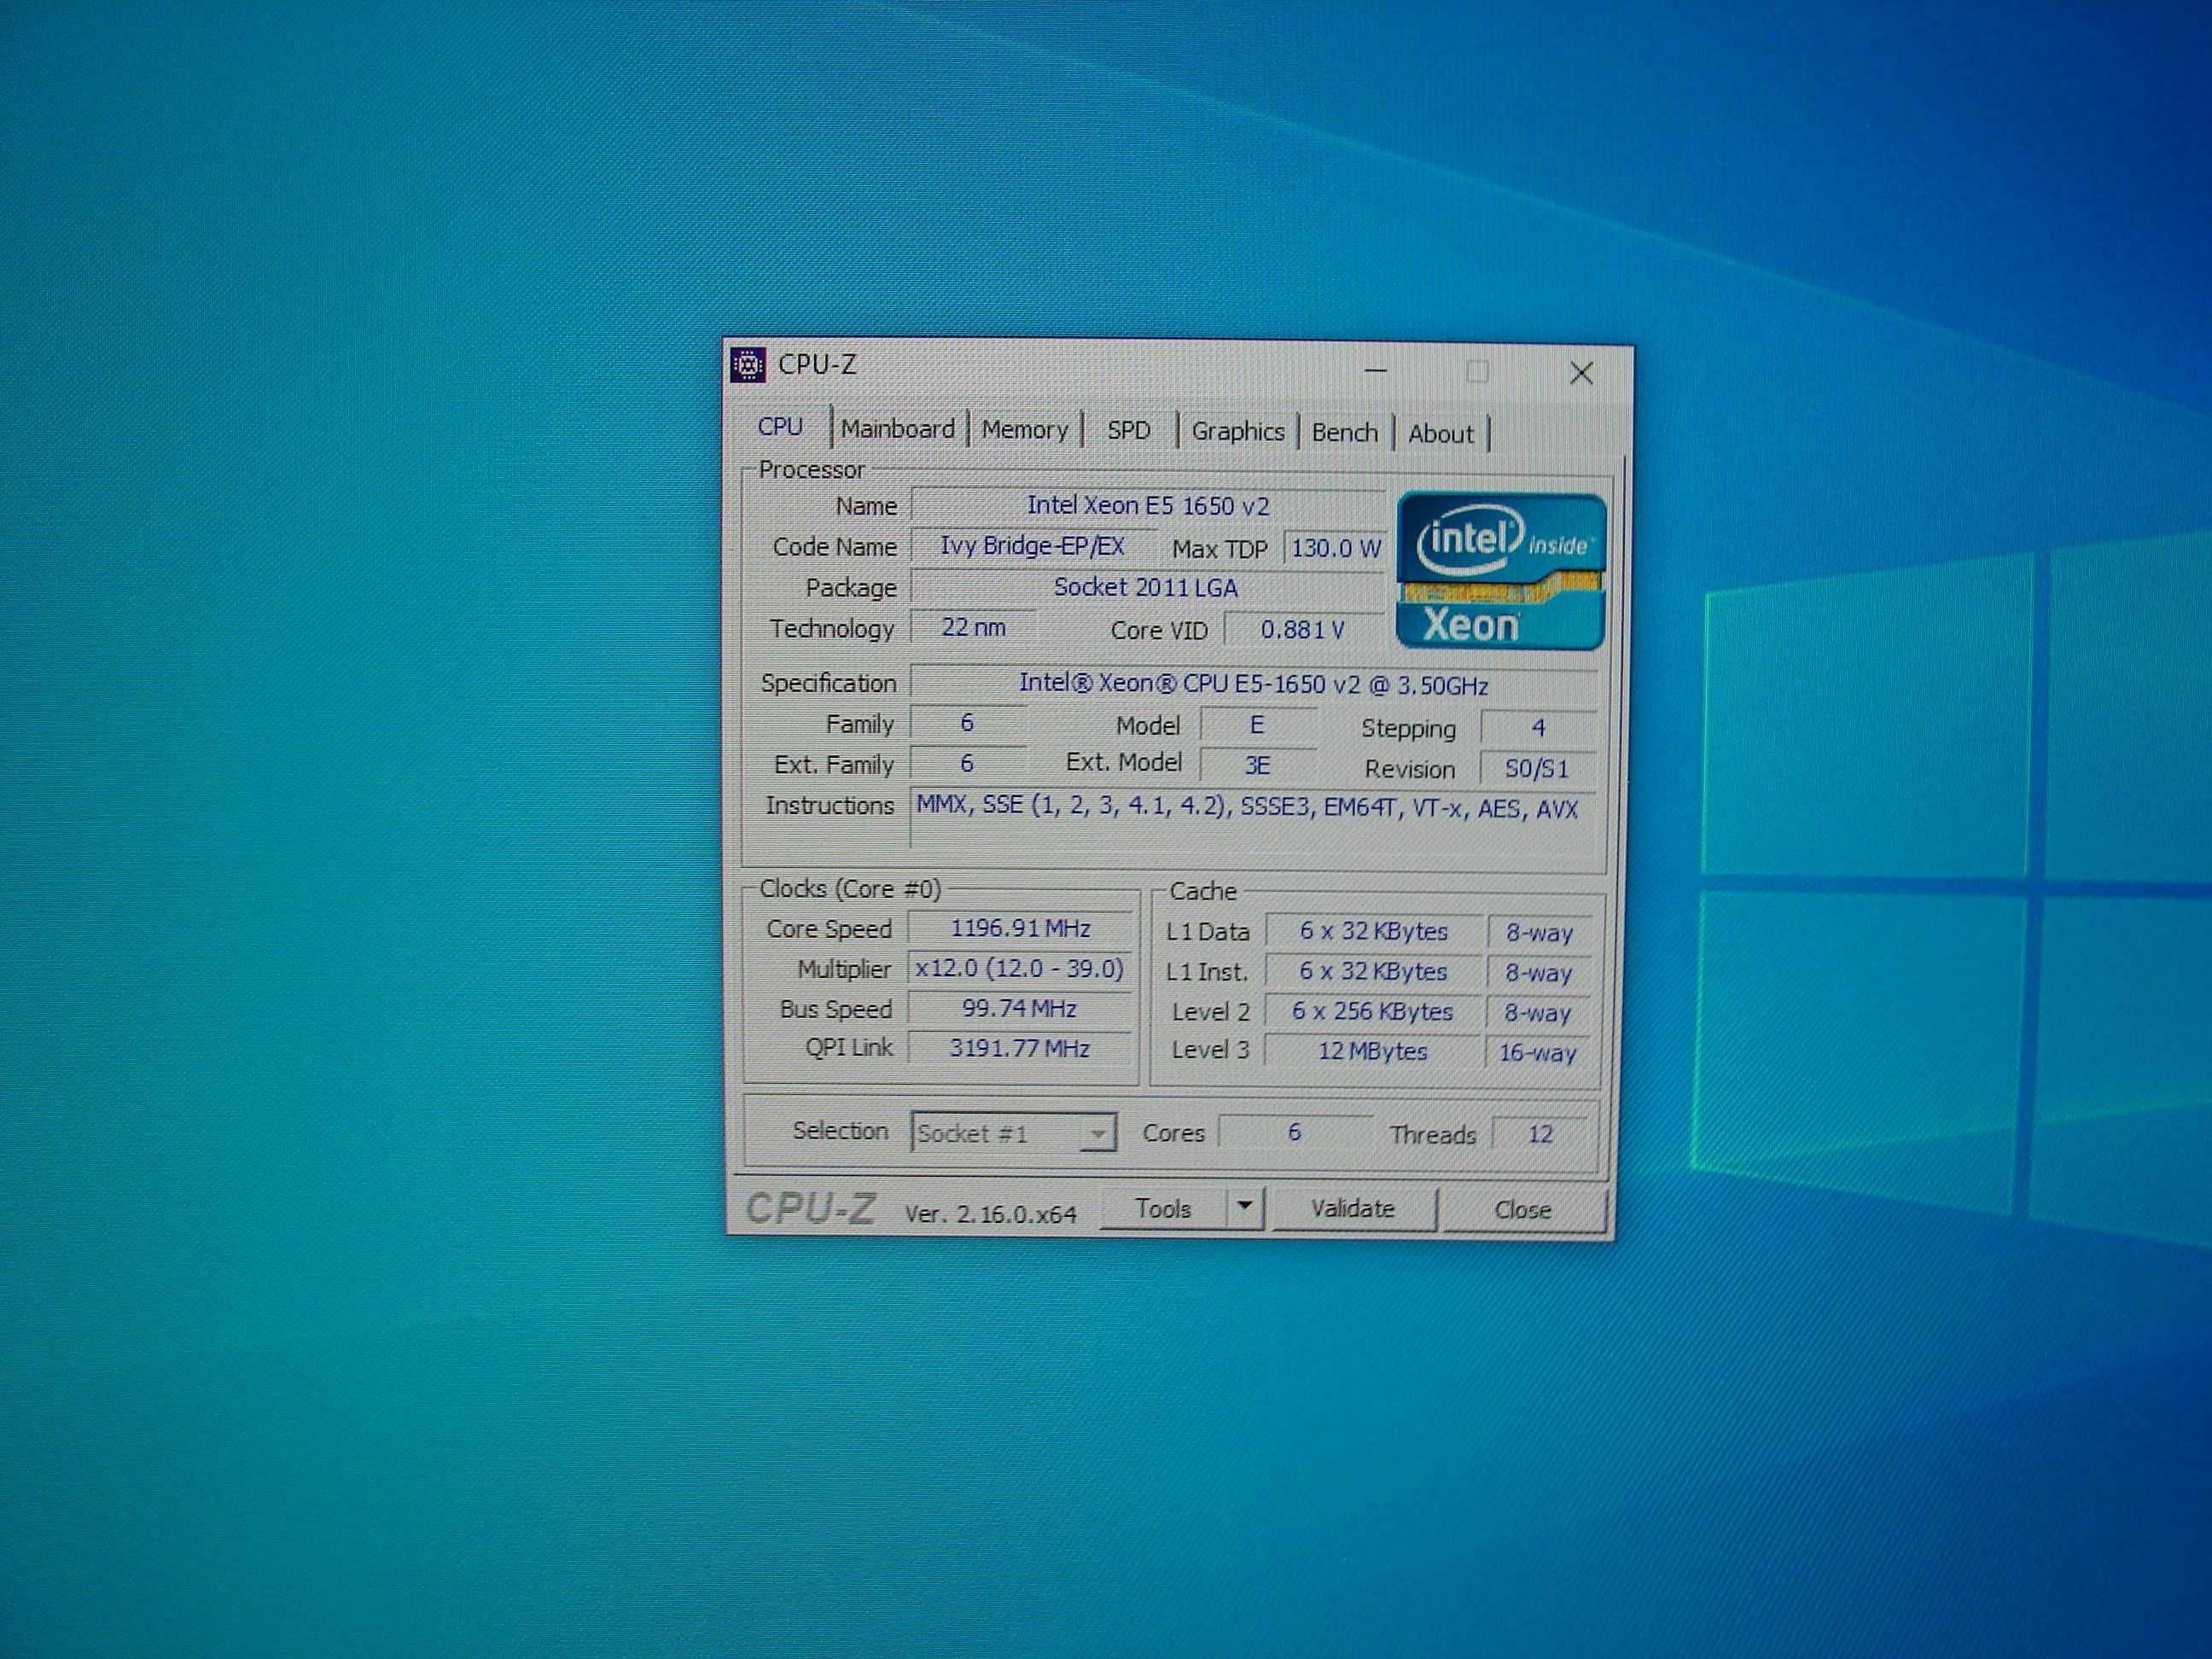This screenshot has height=1659, width=2212.
Task: Click the Tools button
Action: (1163, 1208)
